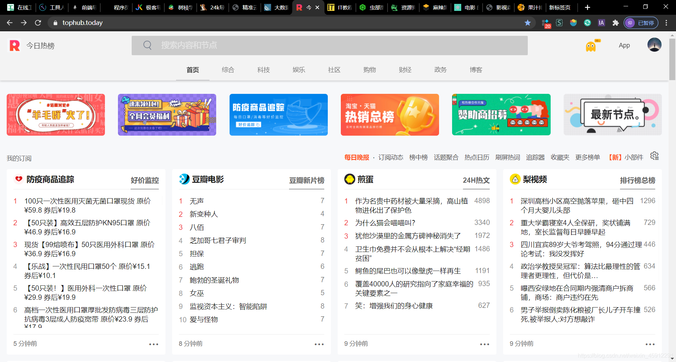The height and width of the screenshot is (362, 676).
Task: Switch to the 科技 tab
Action: pyautogui.click(x=263, y=70)
